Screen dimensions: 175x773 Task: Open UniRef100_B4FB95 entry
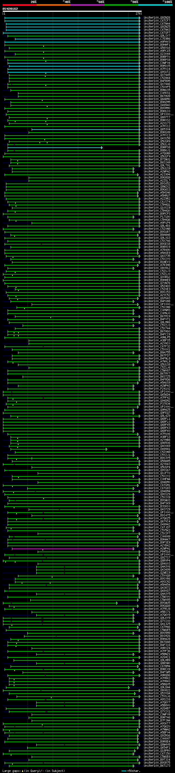point(157,81)
